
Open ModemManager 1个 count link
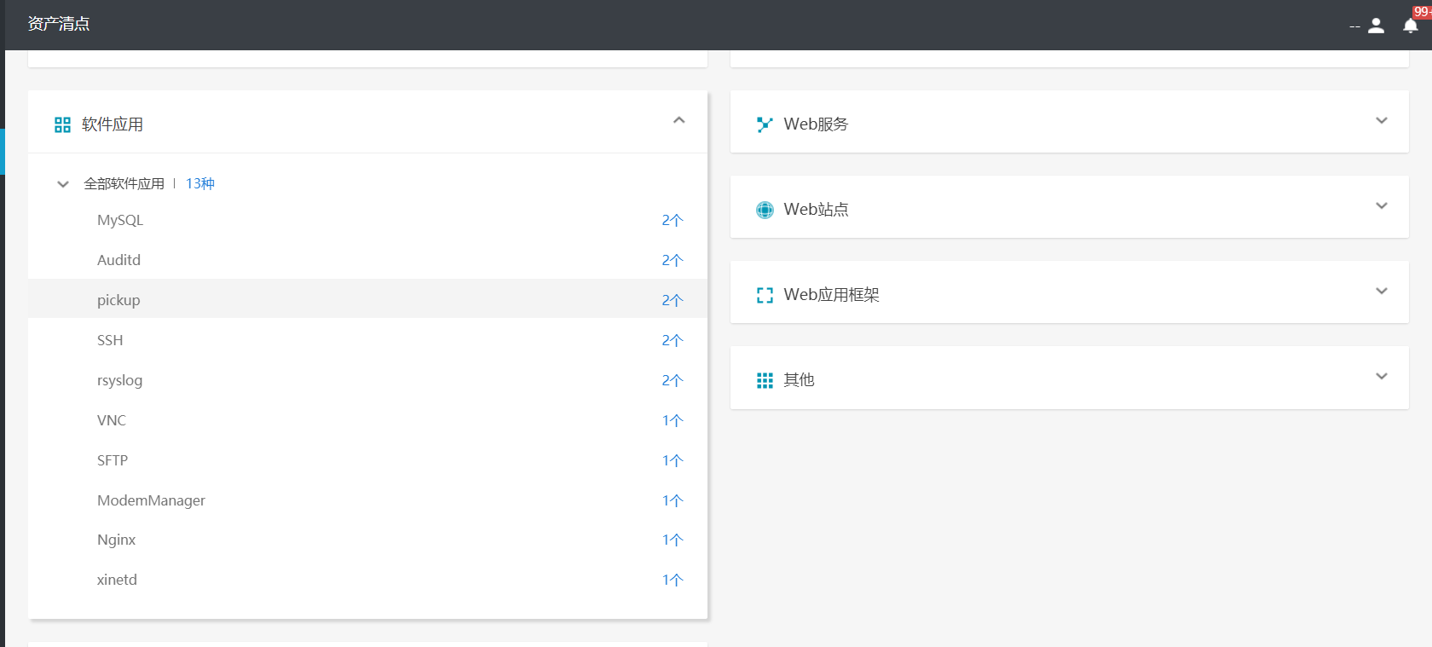673,500
